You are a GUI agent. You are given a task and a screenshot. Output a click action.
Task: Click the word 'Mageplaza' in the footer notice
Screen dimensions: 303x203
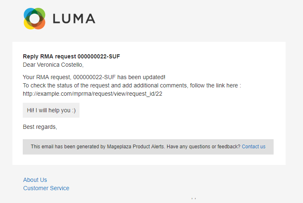point(118,147)
